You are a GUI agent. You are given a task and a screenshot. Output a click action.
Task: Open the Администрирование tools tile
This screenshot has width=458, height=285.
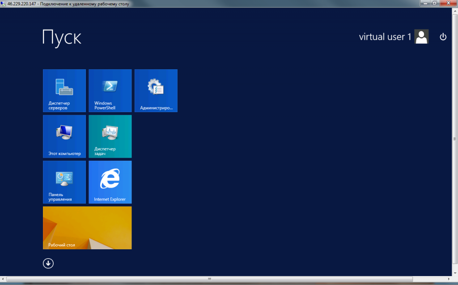click(x=156, y=91)
